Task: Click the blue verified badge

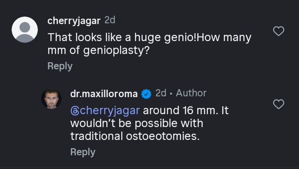Action: coord(146,94)
